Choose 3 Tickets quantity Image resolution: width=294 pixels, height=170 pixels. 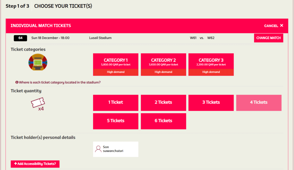pyautogui.click(x=211, y=103)
